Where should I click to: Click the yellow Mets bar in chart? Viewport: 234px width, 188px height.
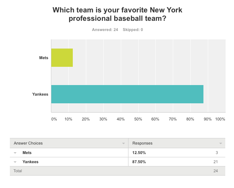pyautogui.click(x=62, y=58)
